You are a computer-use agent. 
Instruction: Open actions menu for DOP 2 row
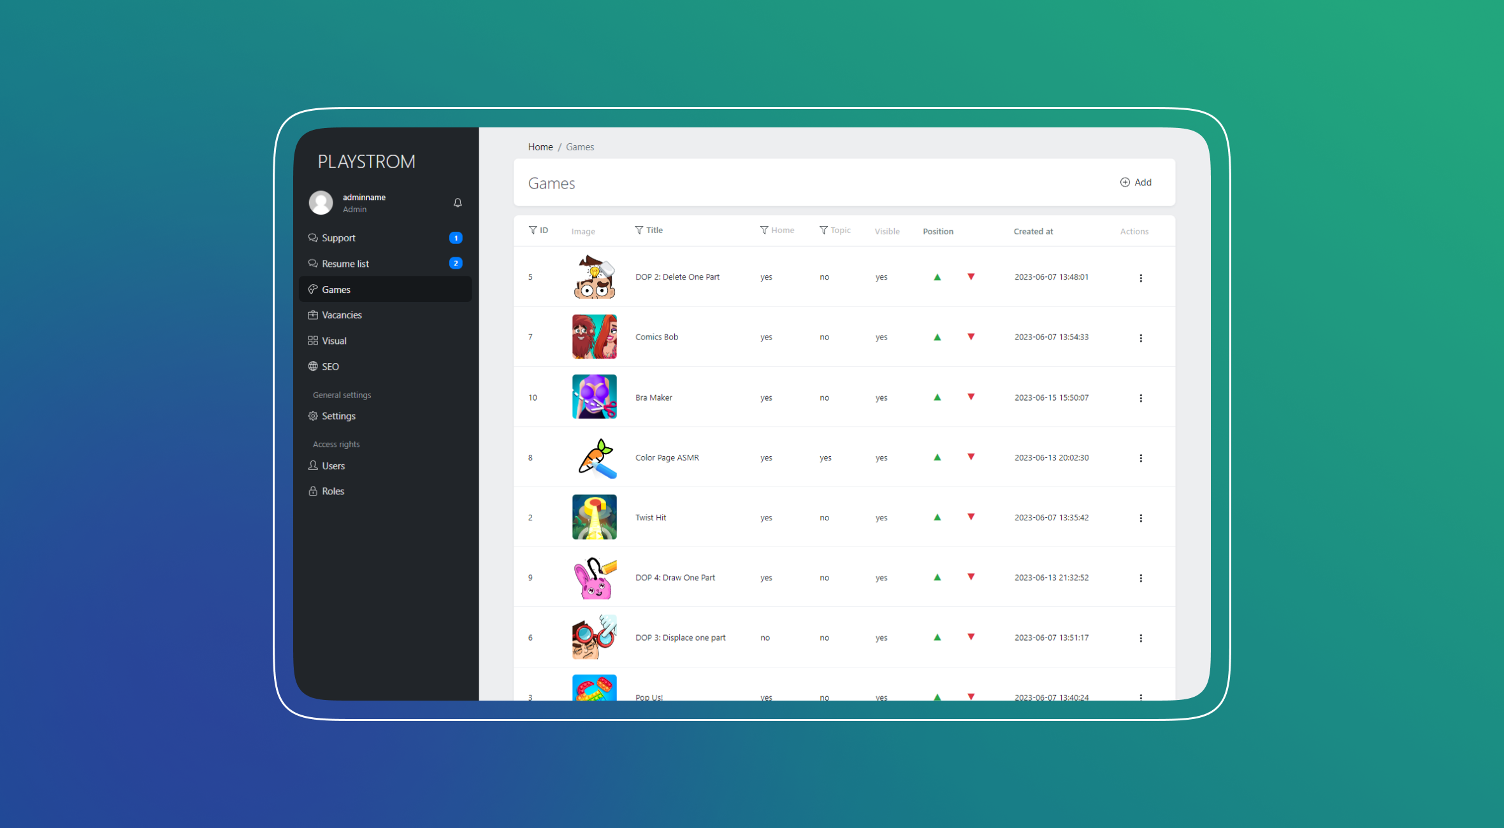1140,278
